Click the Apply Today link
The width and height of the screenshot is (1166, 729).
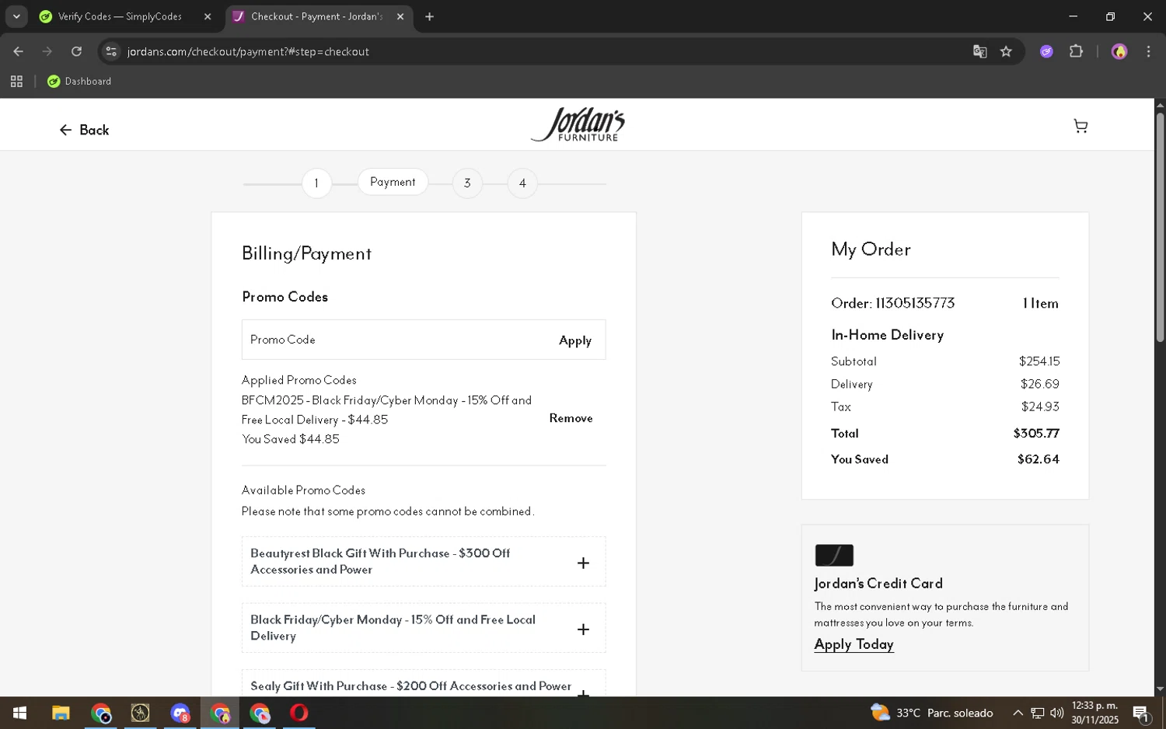click(854, 644)
